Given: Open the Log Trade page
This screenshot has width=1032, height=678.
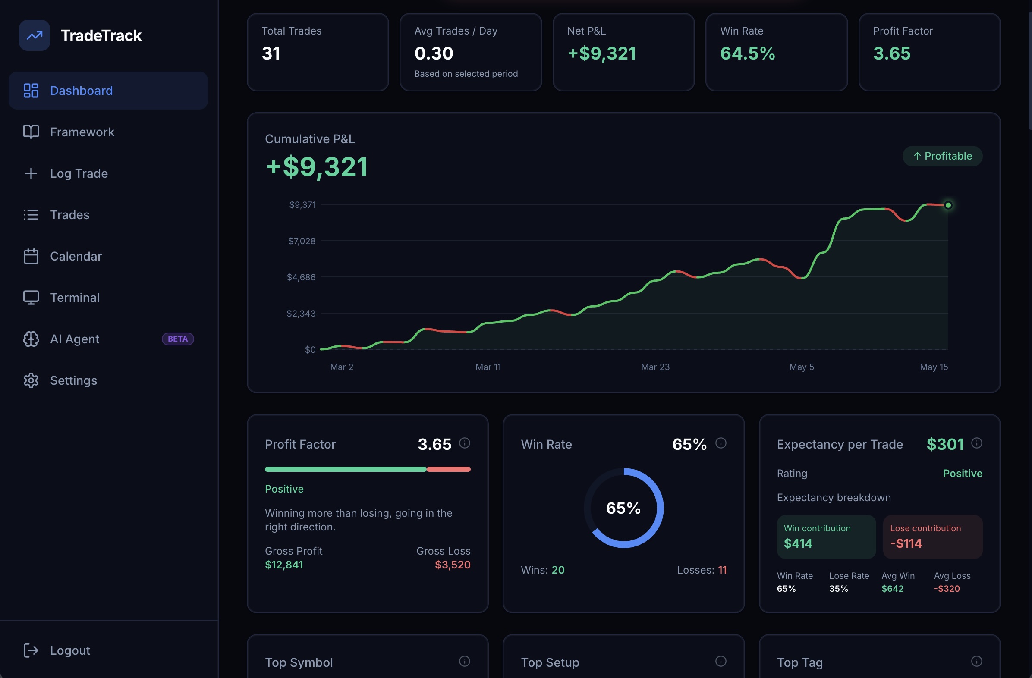Looking at the screenshot, I should (108, 173).
